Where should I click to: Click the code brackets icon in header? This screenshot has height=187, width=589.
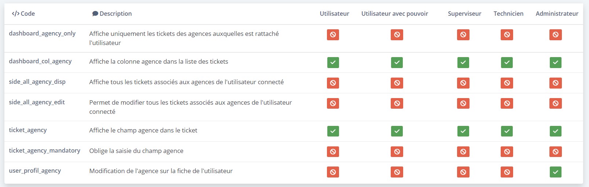click(15, 14)
